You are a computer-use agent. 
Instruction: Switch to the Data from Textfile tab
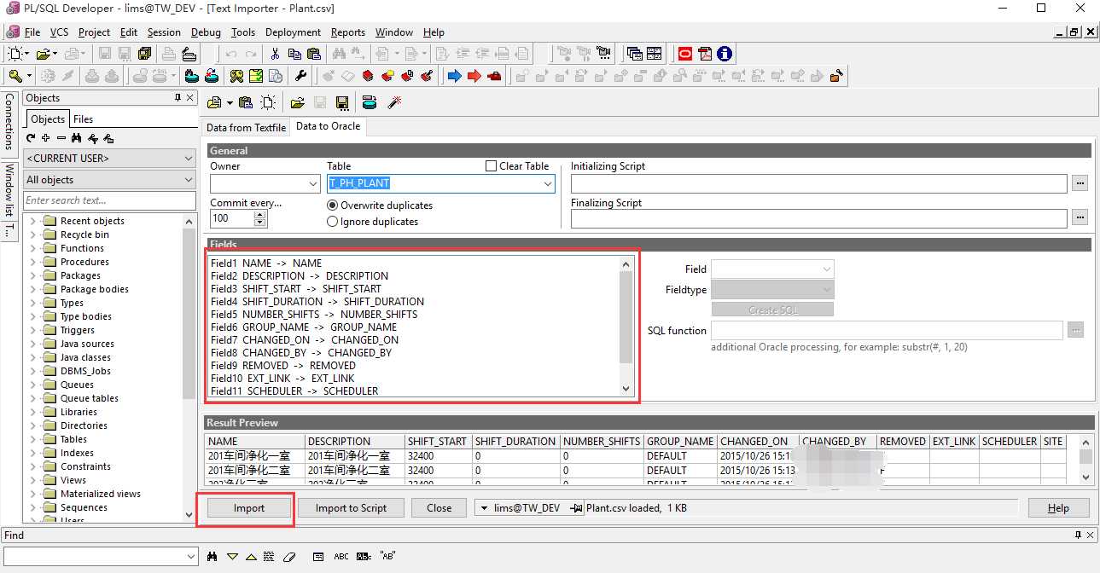point(247,127)
